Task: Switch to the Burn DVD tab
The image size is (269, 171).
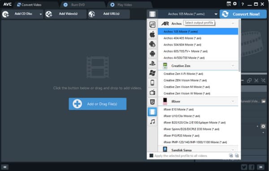Action: (78, 5)
